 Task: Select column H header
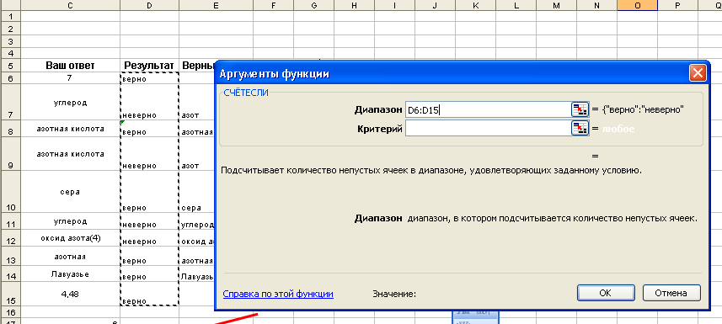tap(354, 5)
